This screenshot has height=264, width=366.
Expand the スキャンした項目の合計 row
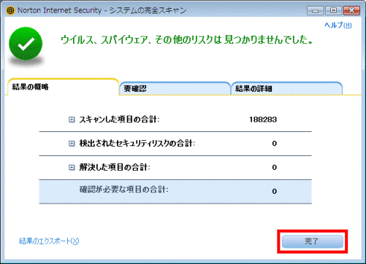coord(72,120)
